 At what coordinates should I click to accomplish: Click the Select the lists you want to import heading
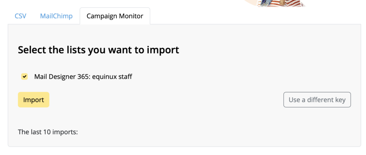99,50
